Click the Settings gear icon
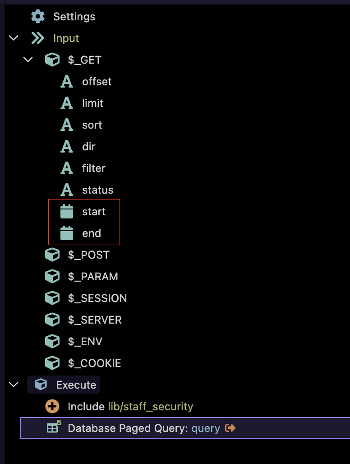Screen dimensions: 350x464 38,17
